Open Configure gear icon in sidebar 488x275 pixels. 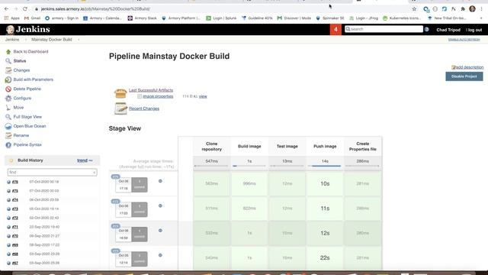pyautogui.click(x=8, y=99)
